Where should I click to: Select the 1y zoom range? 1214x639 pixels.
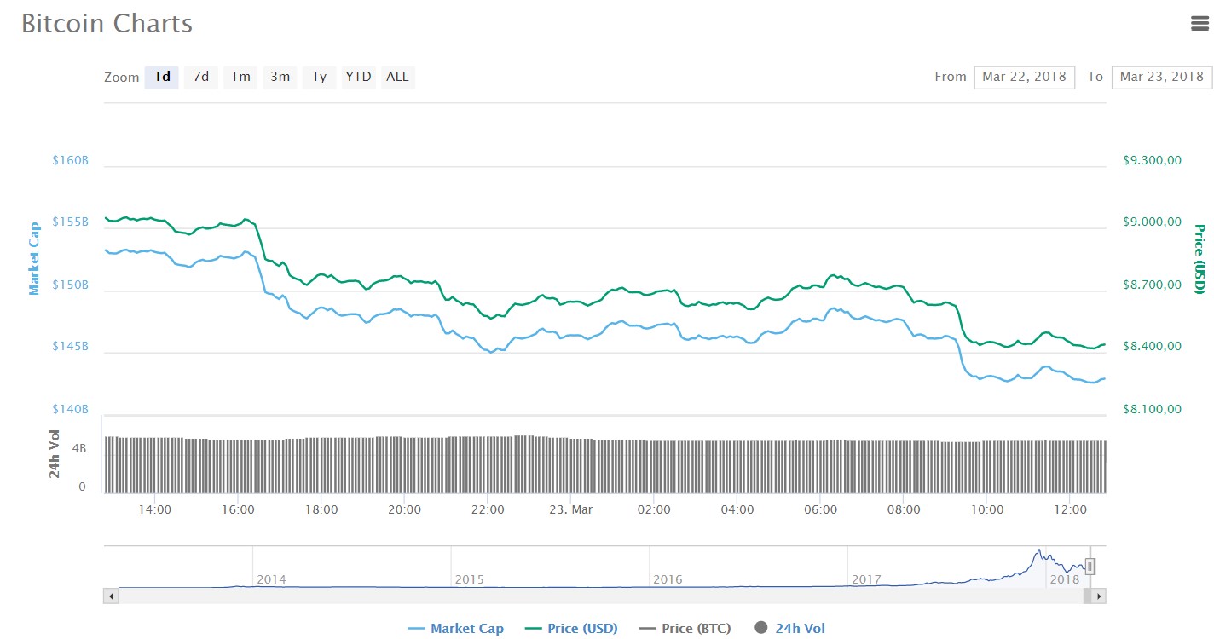tap(320, 77)
